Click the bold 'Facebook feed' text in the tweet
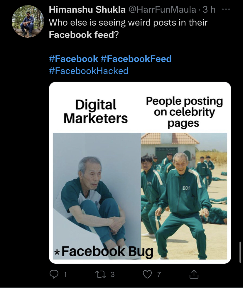Screen dimensions: 243x288 pyautogui.click(x=81, y=35)
